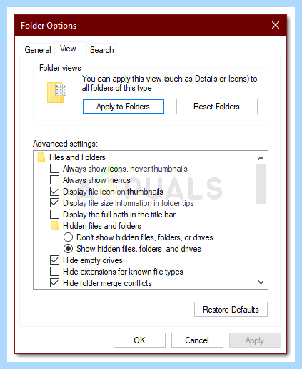The height and width of the screenshot is (369, 302).
Task: Click the Advanced settings: label
Action: click(65, 144)
